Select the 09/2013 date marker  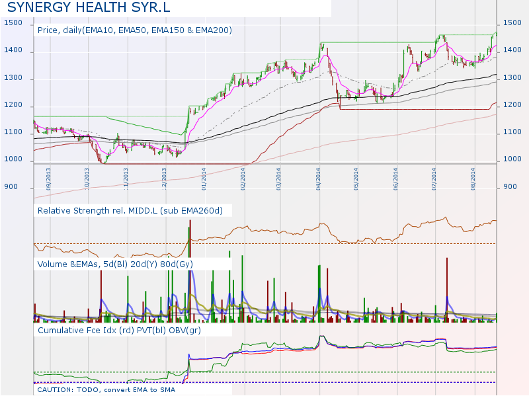tap(49, 178)
